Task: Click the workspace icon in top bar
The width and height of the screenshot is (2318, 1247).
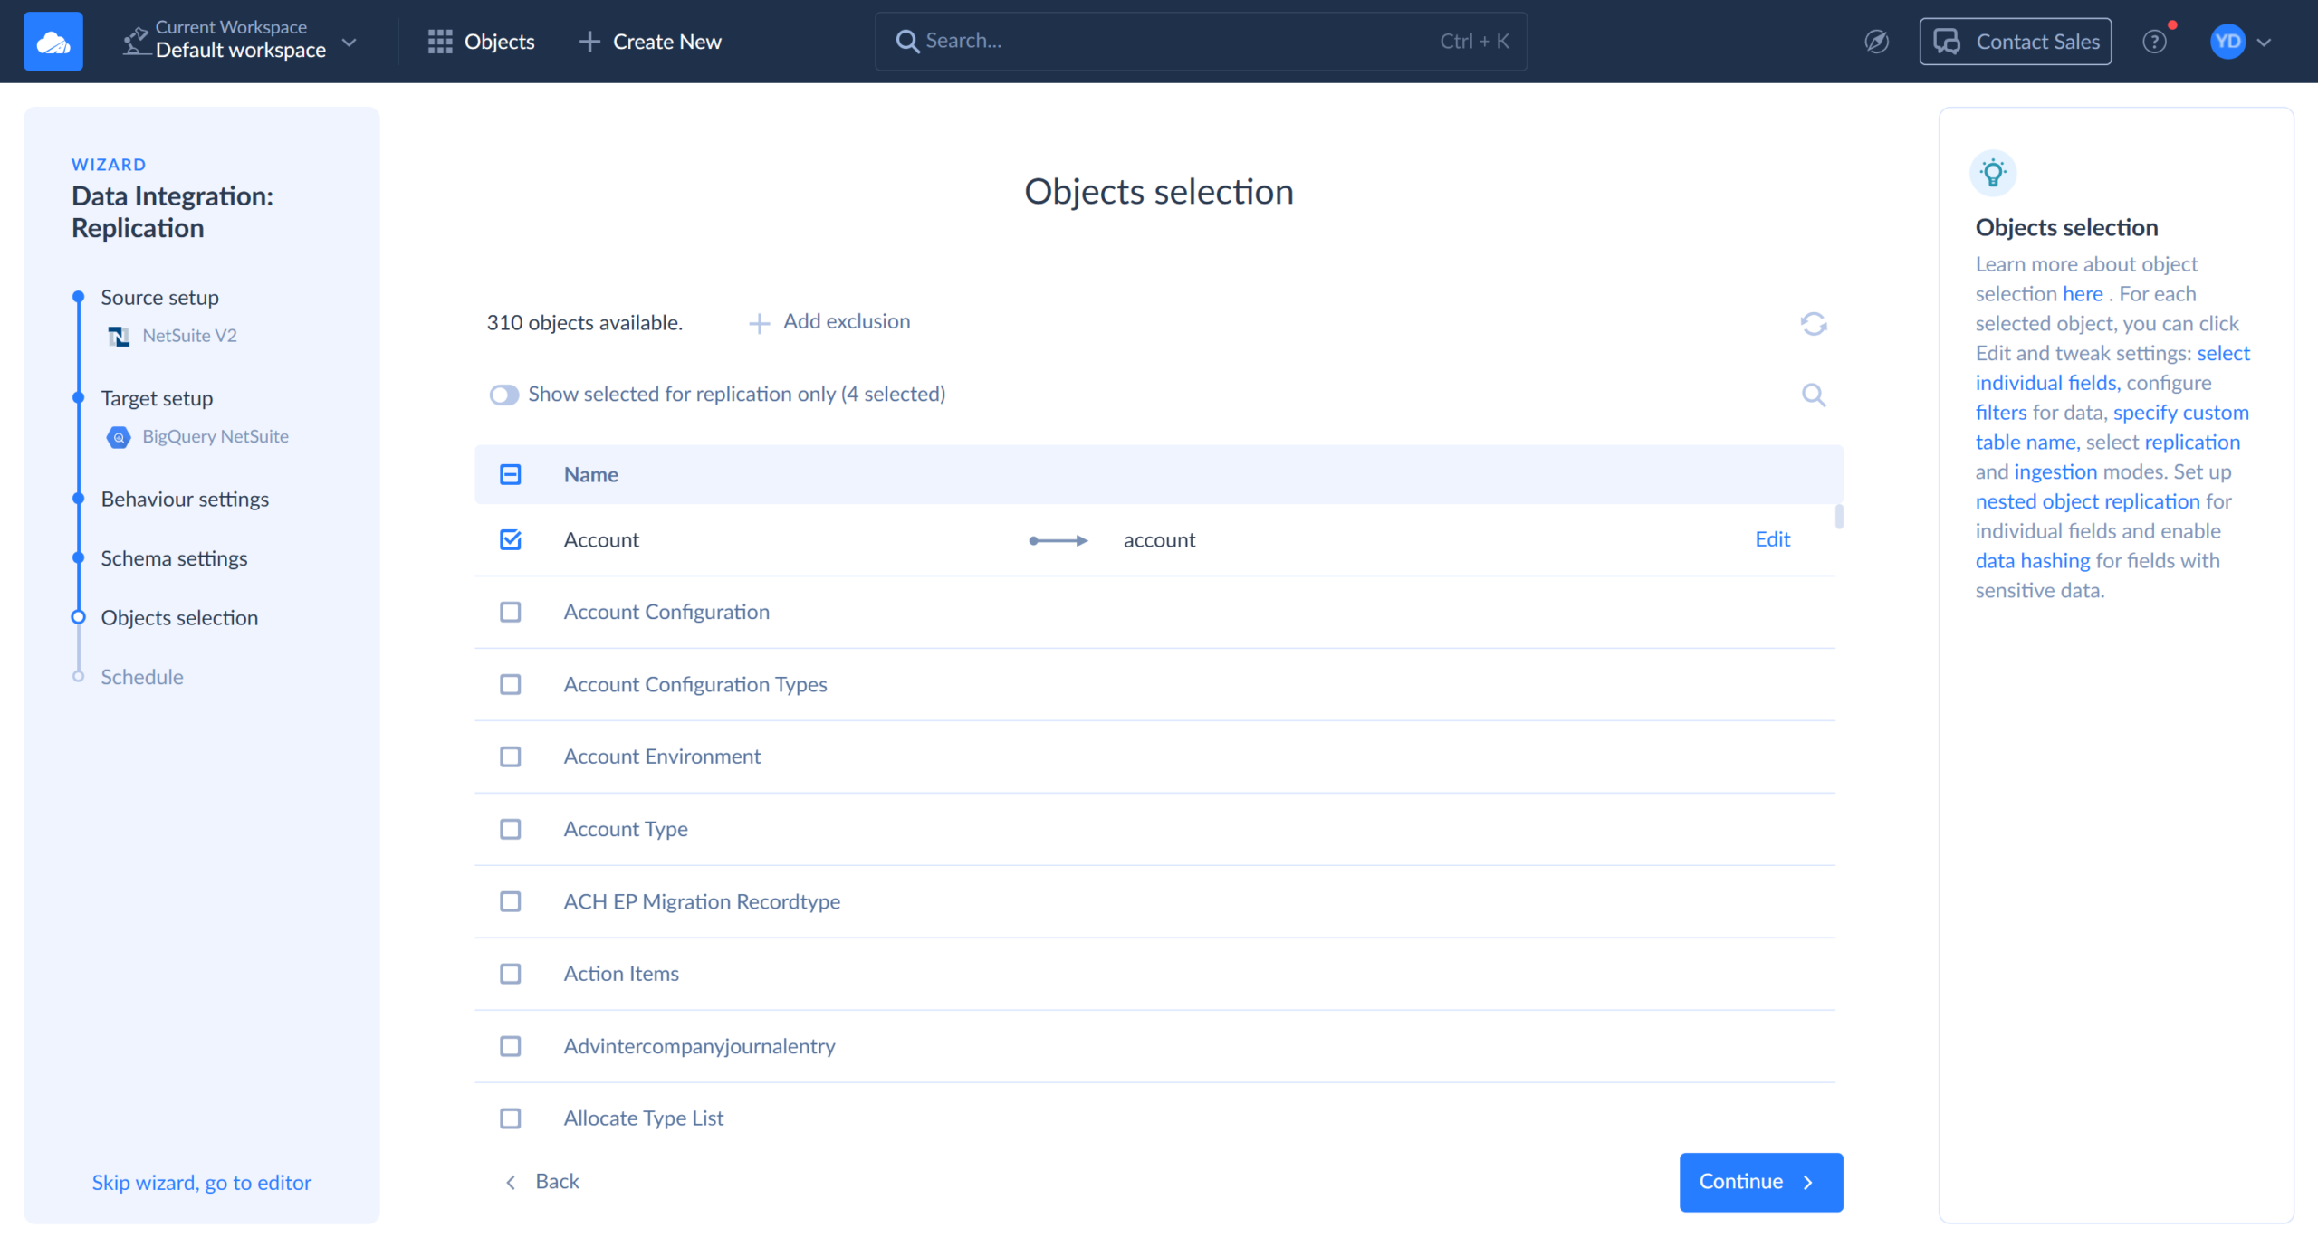Action: [x=135, y=41]
